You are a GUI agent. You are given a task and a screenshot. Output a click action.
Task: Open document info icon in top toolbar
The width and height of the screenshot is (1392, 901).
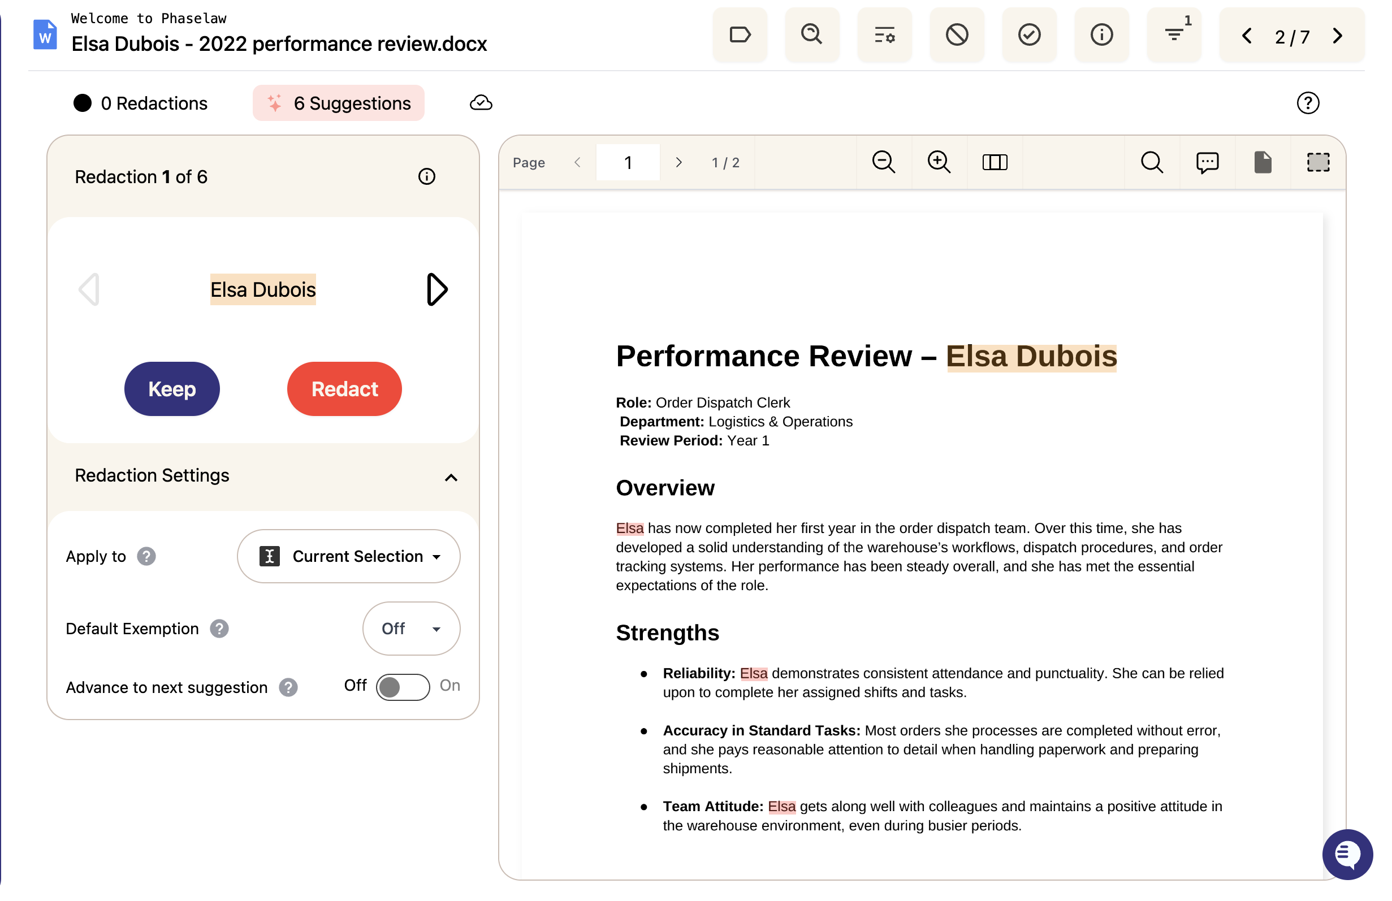pos(1101,35)
